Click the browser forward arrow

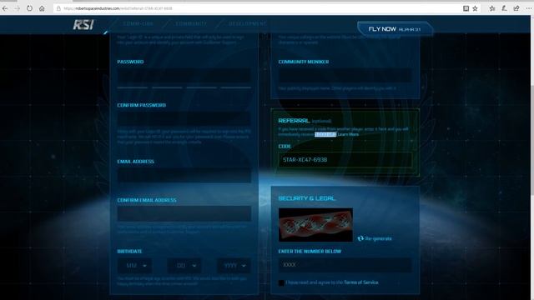pos(17,8)
